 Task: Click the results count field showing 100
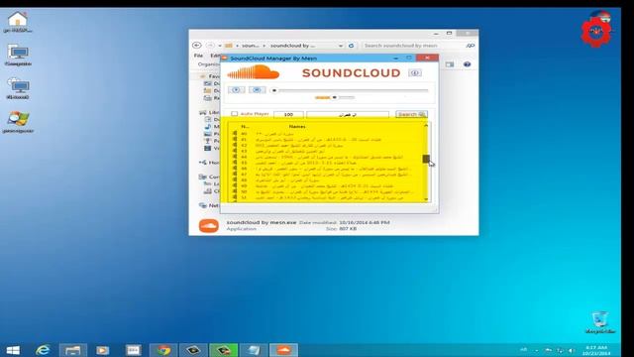pos(288,115)
